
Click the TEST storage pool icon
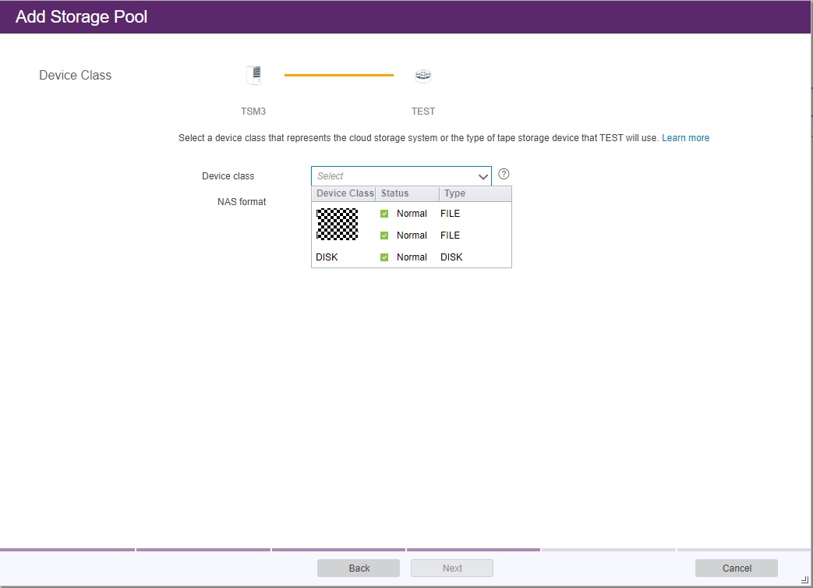423,76
